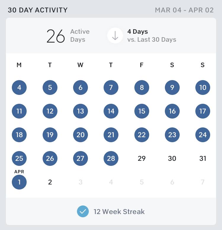
Task: Select active day 17 circle
Action: (x=203, y=111)
